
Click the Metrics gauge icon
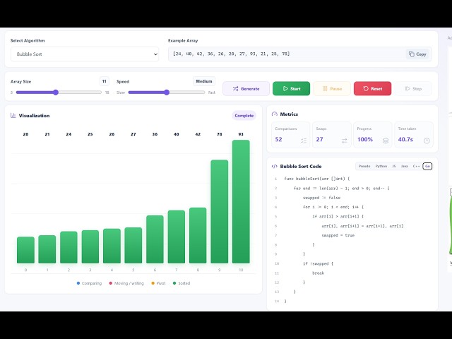tap(275, 114)
